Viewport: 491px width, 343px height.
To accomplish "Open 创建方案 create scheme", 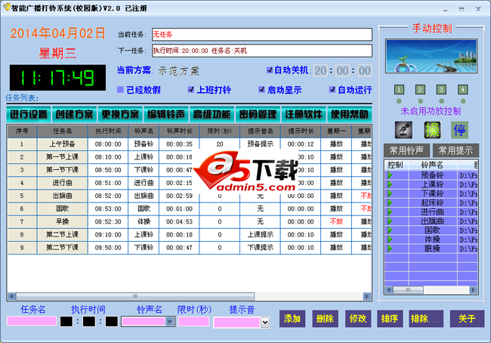I will point(74,114).
